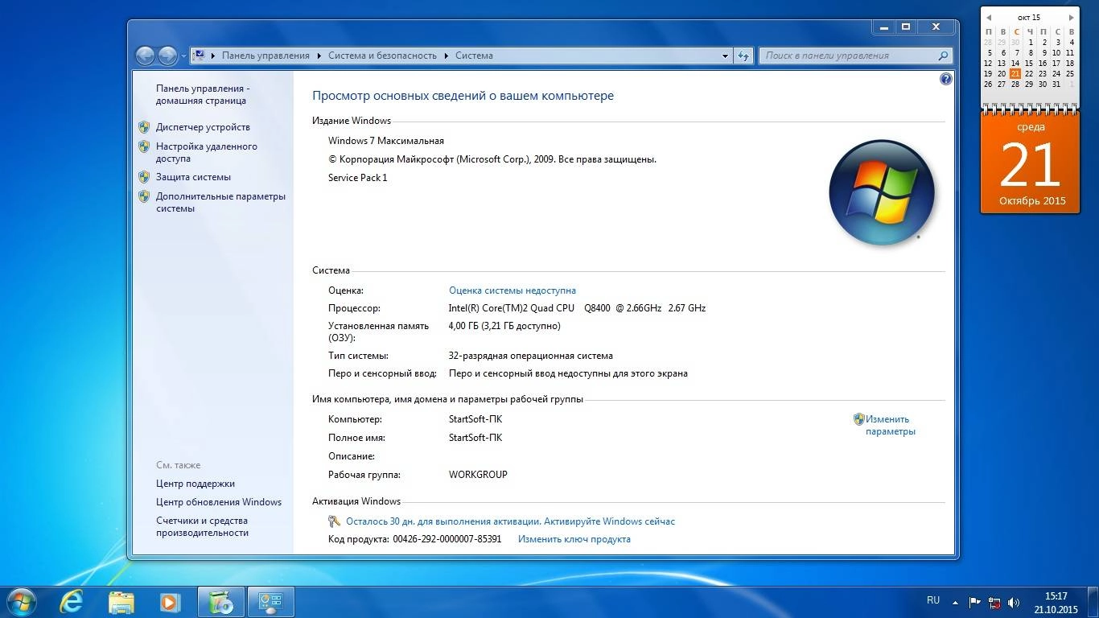Open Счетчики и средства производительности

[203, 526]
